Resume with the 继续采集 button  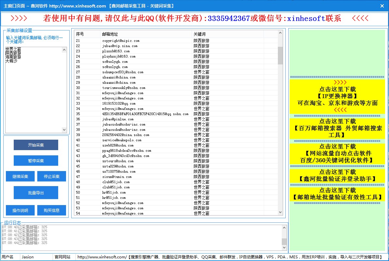(20, 176)
